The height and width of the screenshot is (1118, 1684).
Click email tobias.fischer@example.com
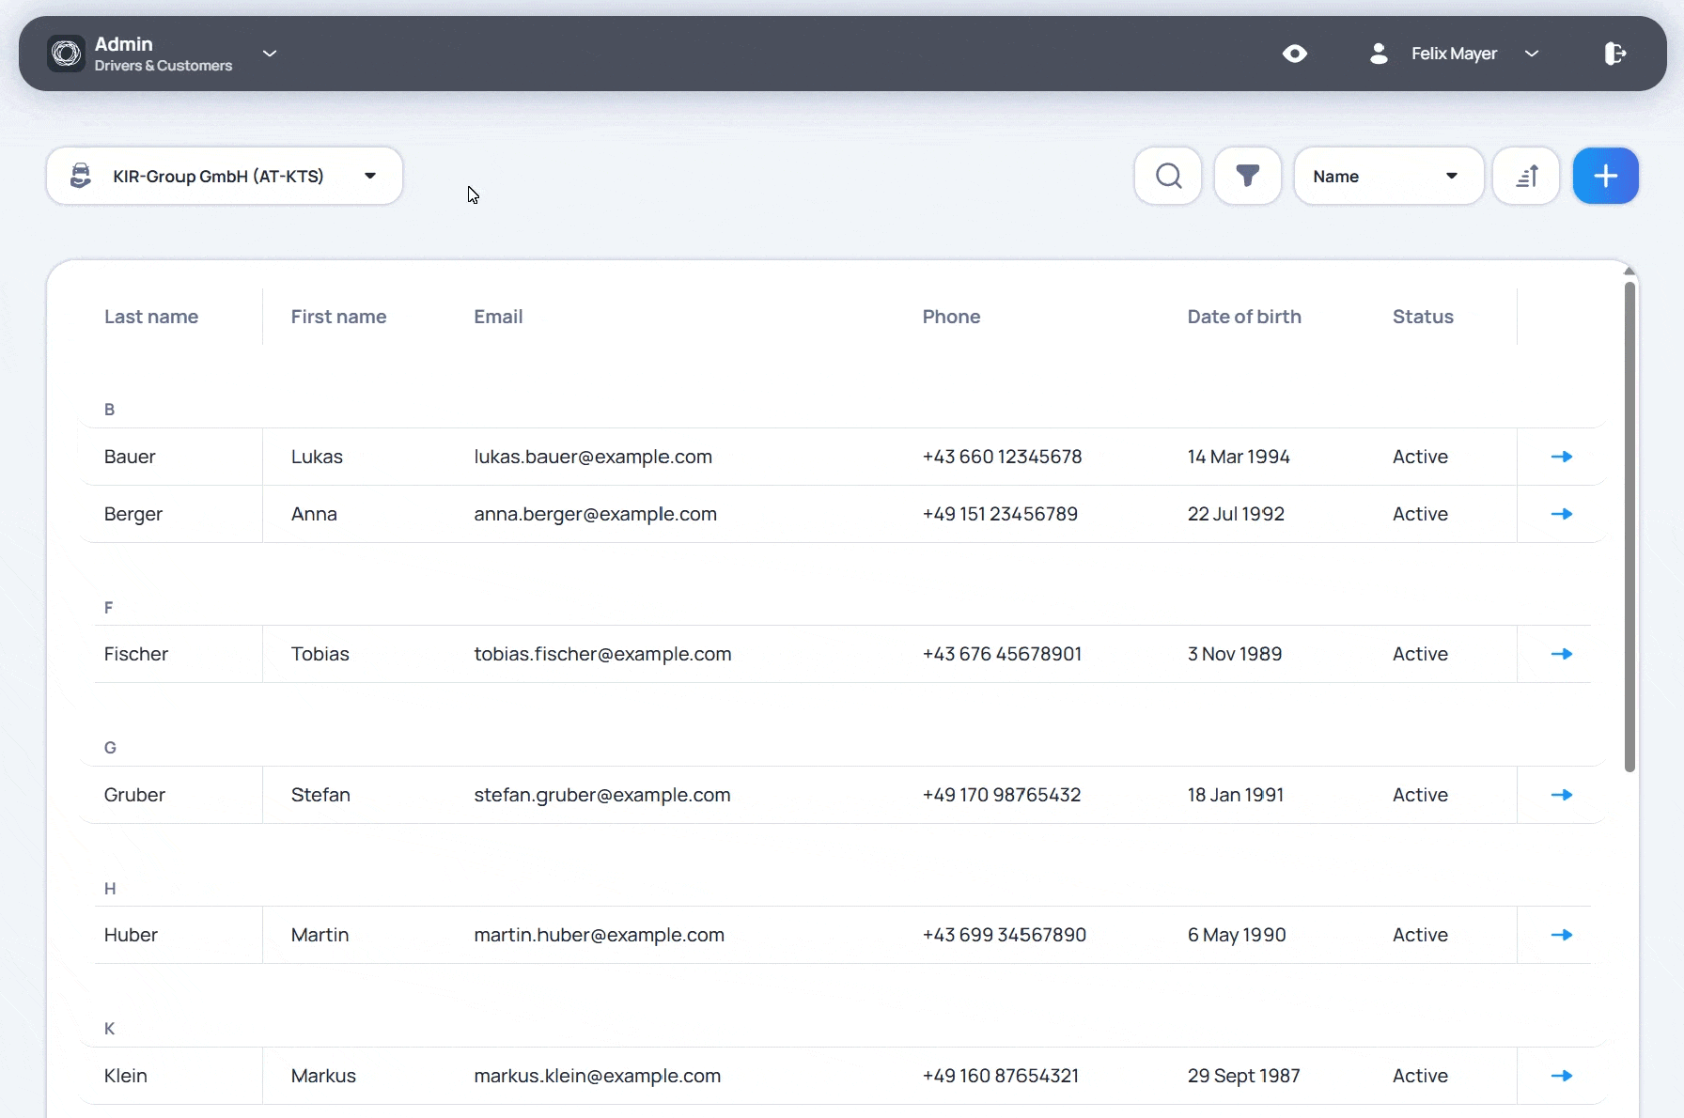[x=602, y=654]
